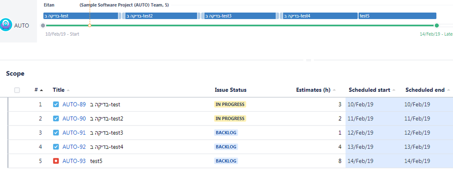Click scheduled start 10/Feb/19 in AUTO-89 row

pos(360,104)
